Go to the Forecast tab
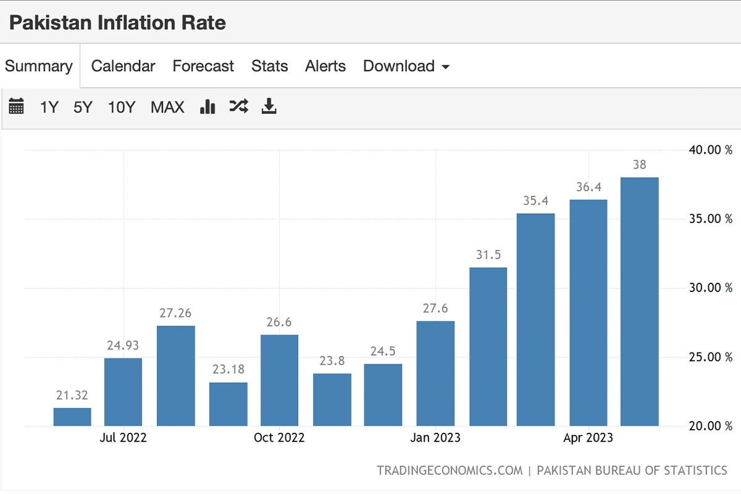The width and height of the screenshot is (741, 494). pyautogui.click(x=203, y=66)
